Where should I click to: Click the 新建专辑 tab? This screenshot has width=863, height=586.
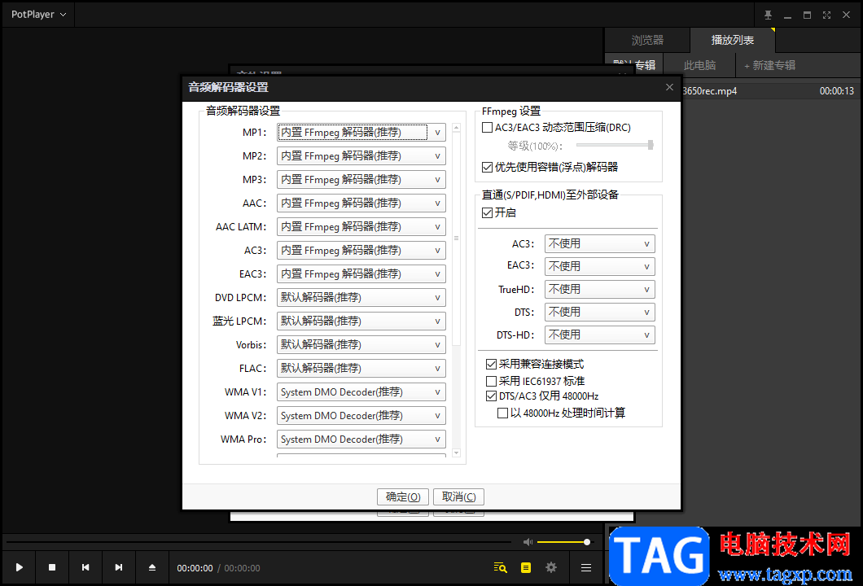769,65
